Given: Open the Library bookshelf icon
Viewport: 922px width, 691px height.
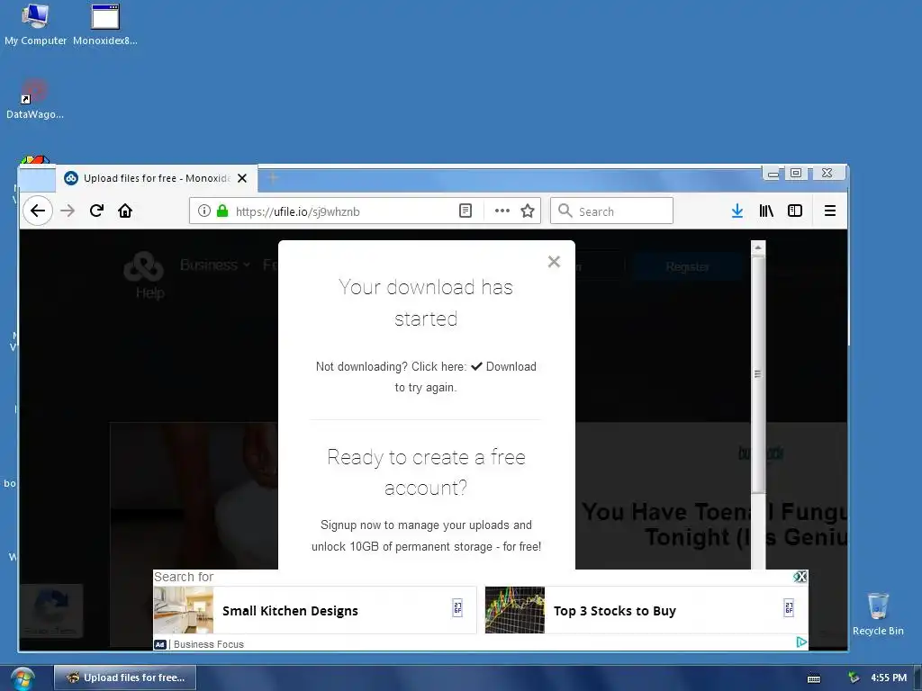Looking at the screenshot, I should pyautogui.click(x=766, y=211).
